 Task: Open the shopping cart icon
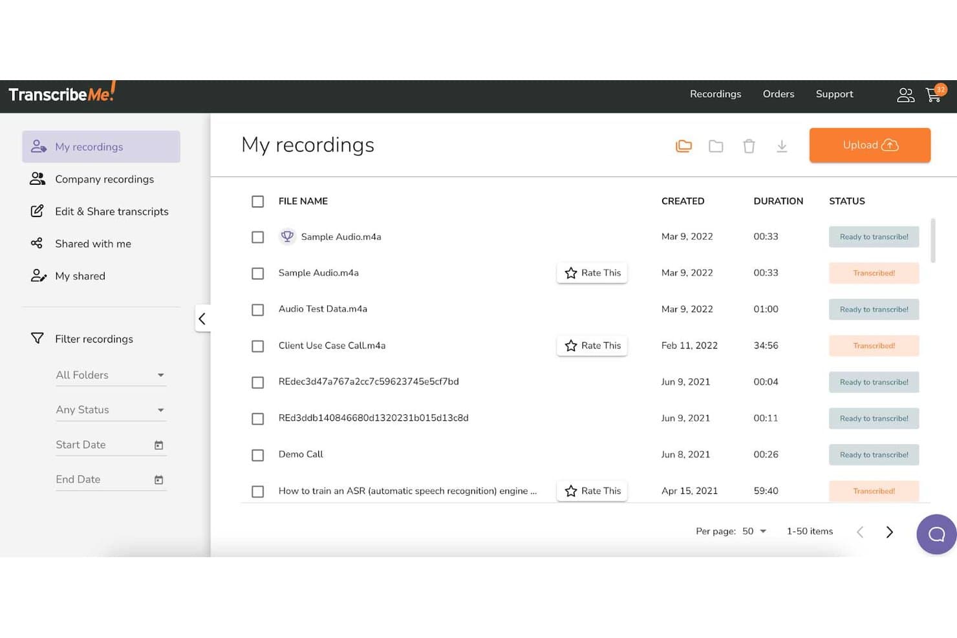click(933, 95)
